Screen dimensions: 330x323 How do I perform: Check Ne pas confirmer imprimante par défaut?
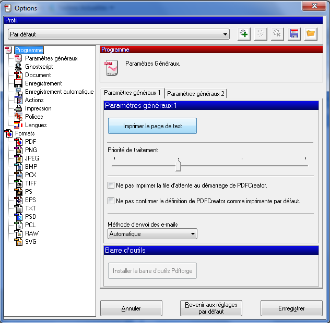pos(111,201)
